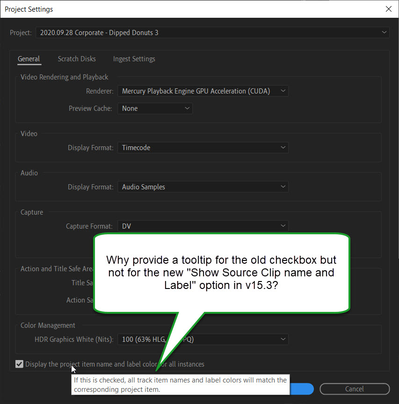Open the HDR Graphics White dropdown
The image size is (399, 404).
click(x=203, y=339)
